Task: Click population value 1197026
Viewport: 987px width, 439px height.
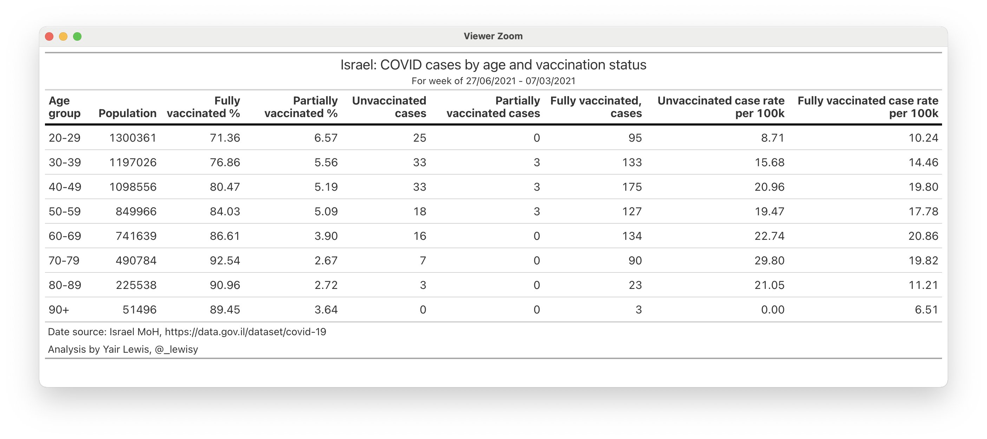Action: (133, 162)
